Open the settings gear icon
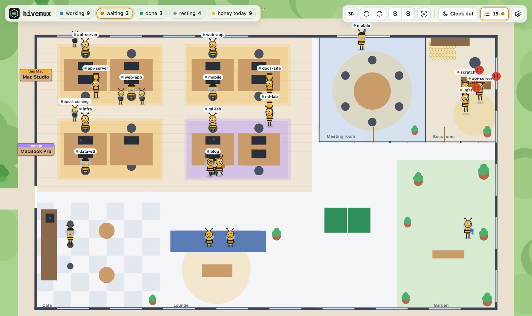The height and width of the screenshot is (316, 532). tap(518, 14)
